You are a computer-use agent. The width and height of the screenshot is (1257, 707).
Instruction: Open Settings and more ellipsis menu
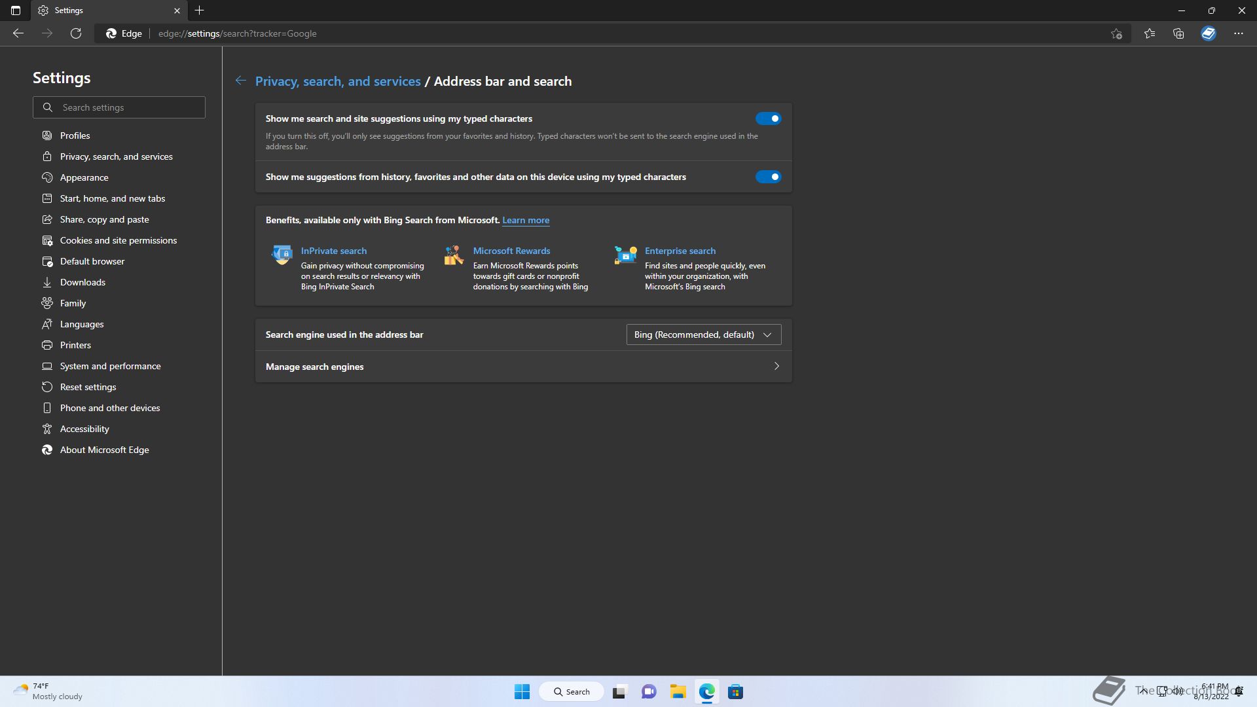1239,33
